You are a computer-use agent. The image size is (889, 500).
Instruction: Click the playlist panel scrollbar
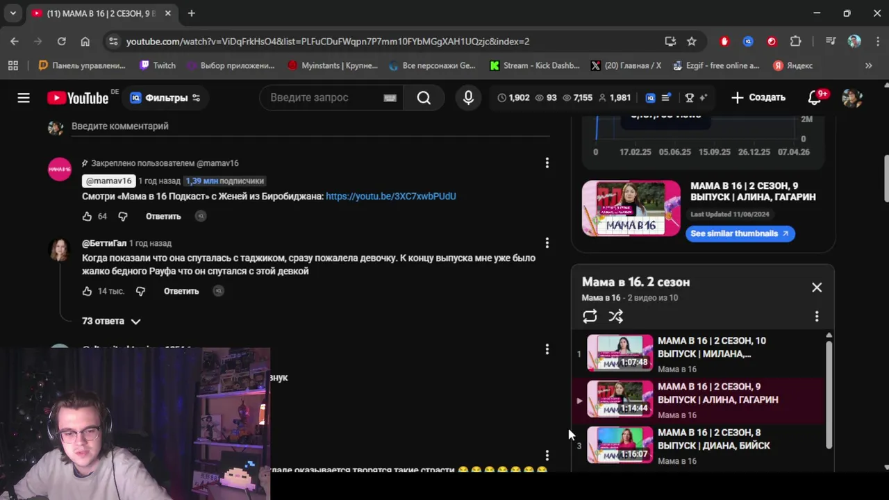pos(829,393)
